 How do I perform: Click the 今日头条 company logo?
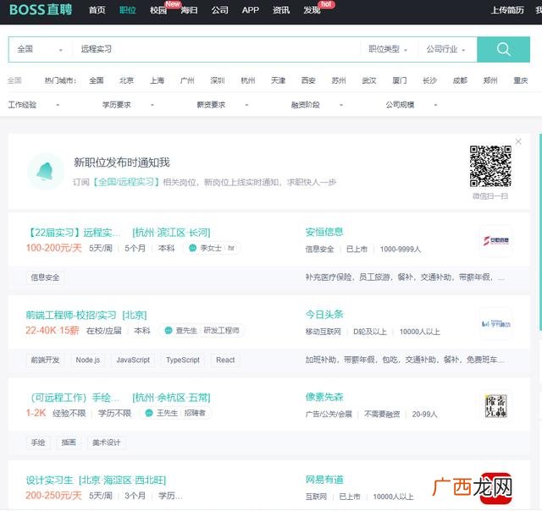[x=495, y=323]
